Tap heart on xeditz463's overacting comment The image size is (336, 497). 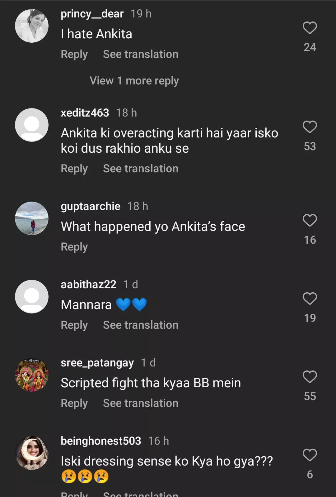click(310, 127)
